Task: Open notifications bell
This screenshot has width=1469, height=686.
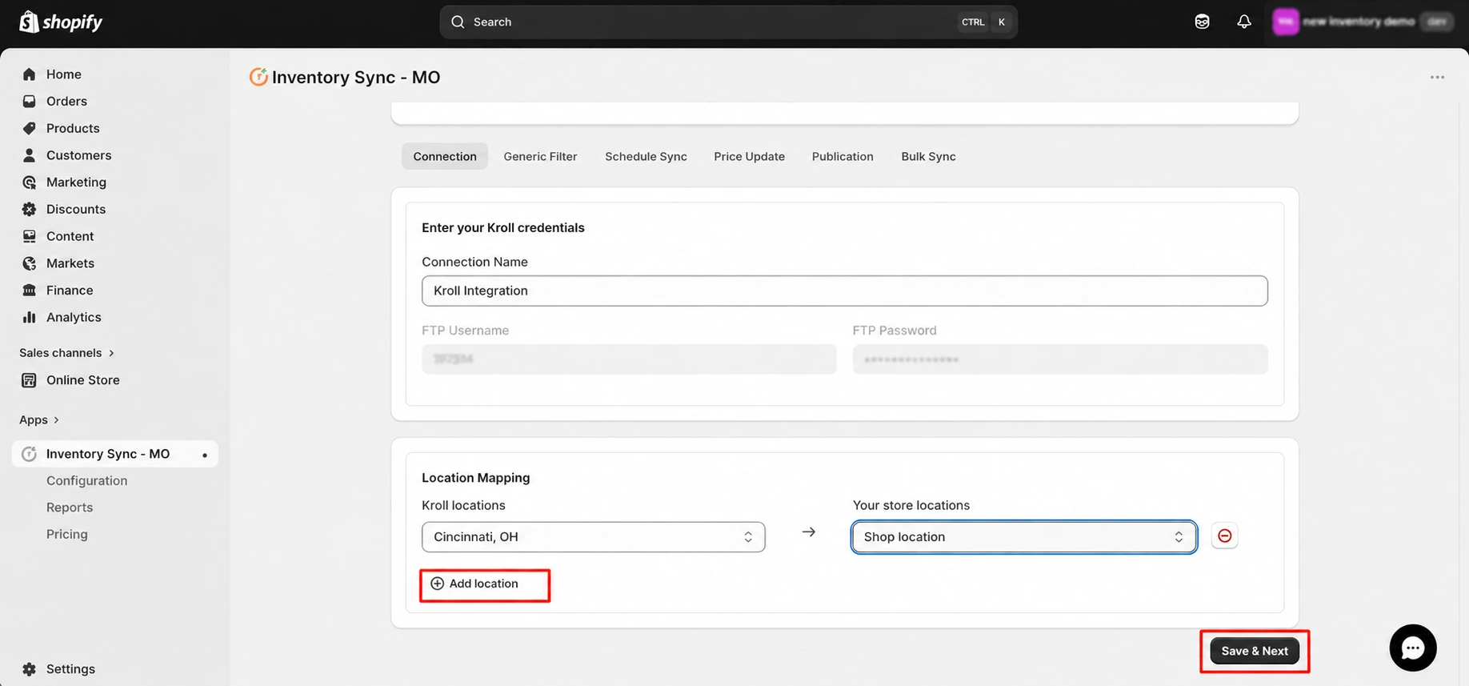Action: pyautogui.click(x=1243, y=22)
